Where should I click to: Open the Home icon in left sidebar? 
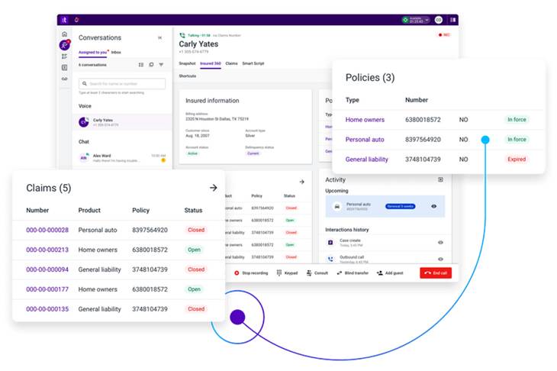click(x=65, y=34)
